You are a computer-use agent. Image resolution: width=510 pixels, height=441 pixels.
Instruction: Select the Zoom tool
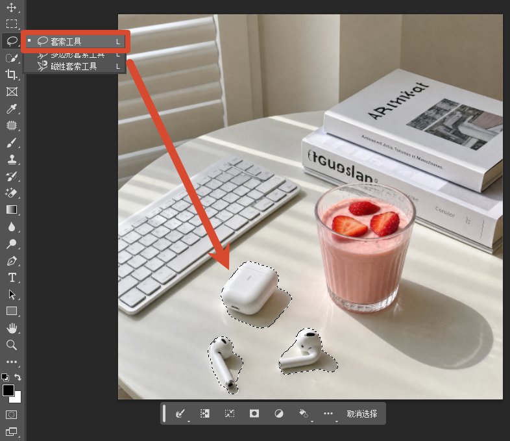12,345
